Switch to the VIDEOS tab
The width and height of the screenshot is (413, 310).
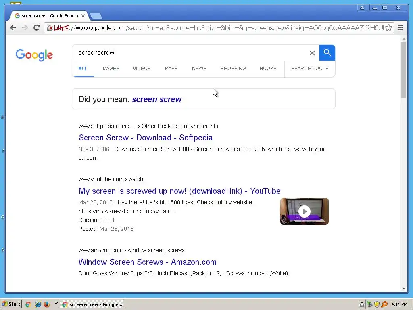(x=142, y=69)
